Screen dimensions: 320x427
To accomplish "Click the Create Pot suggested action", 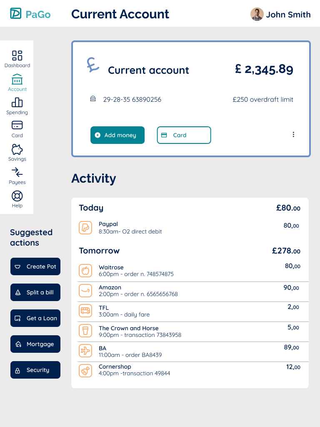I will [x=35, y=266].
